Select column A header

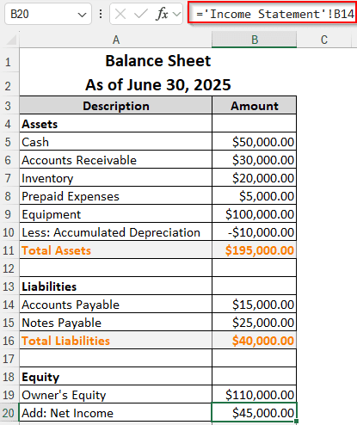116,40
